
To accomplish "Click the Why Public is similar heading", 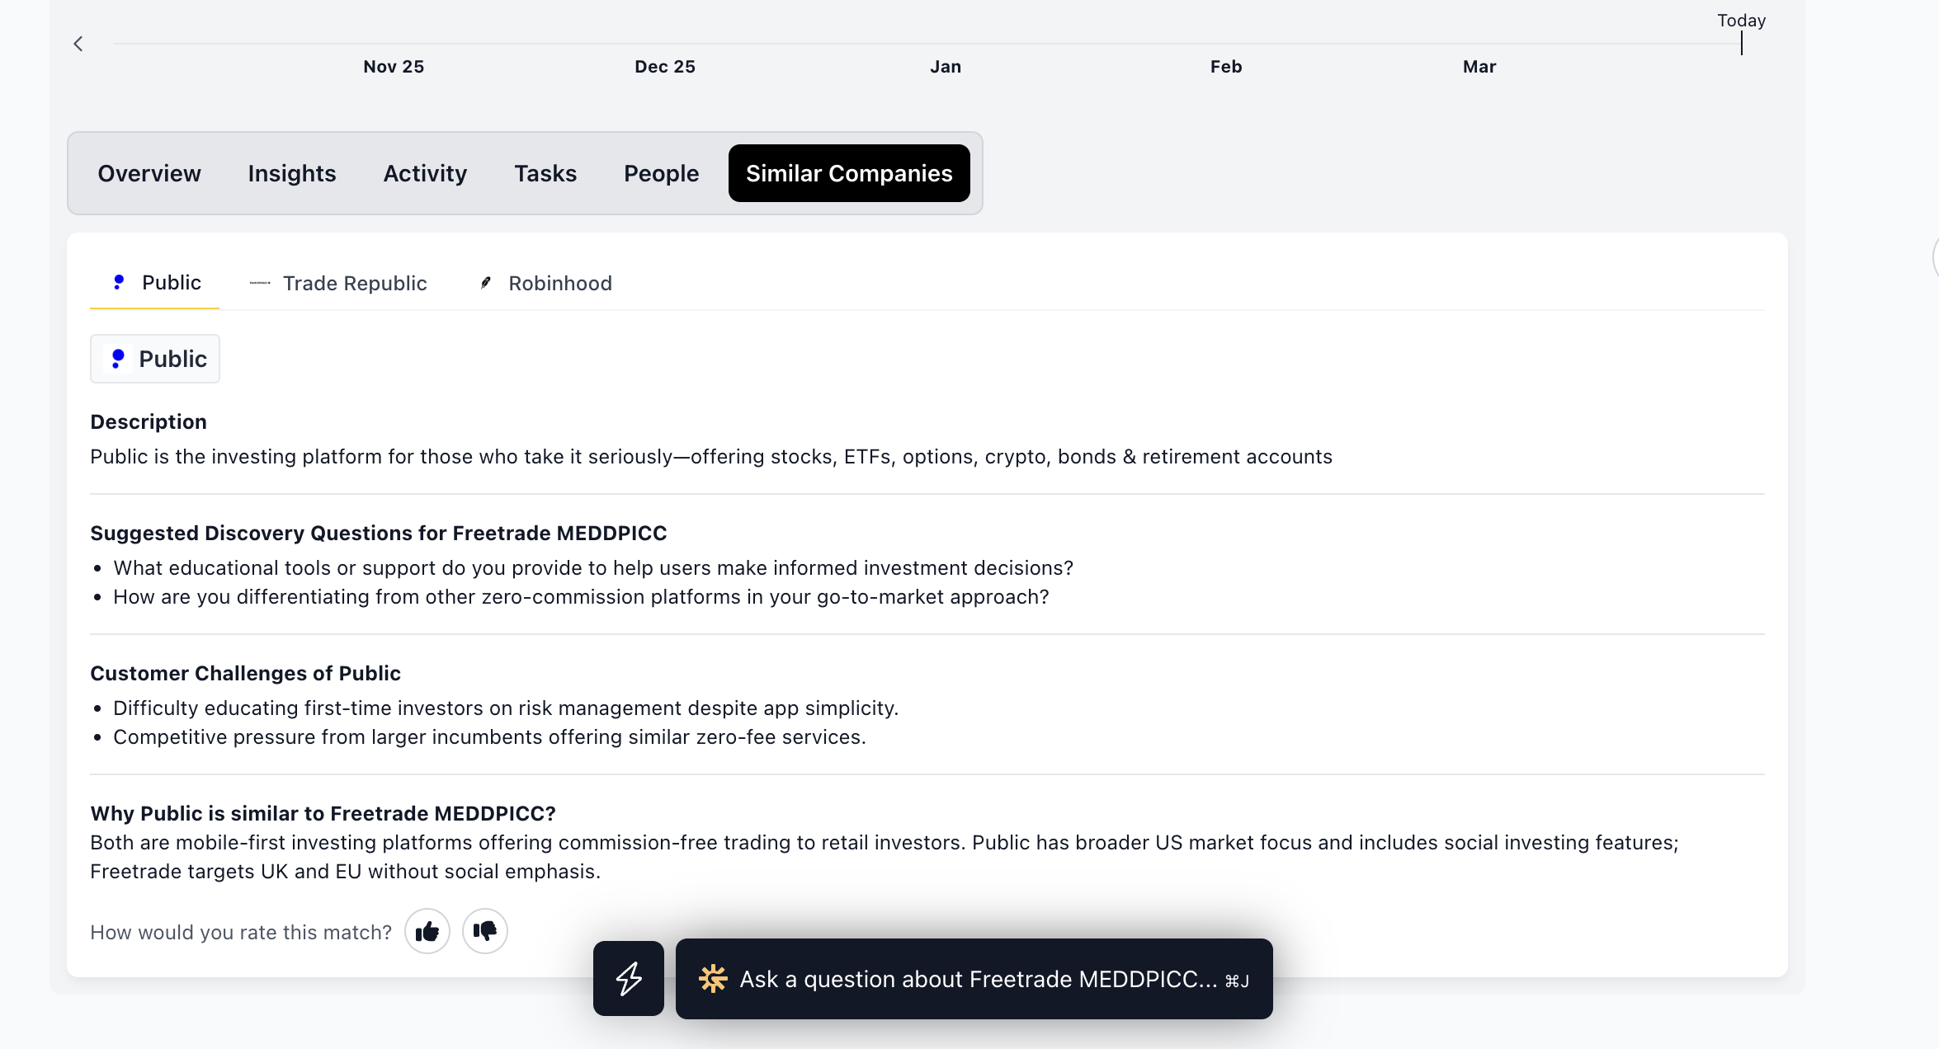I will pyautogui.click(x=323, y=814).
